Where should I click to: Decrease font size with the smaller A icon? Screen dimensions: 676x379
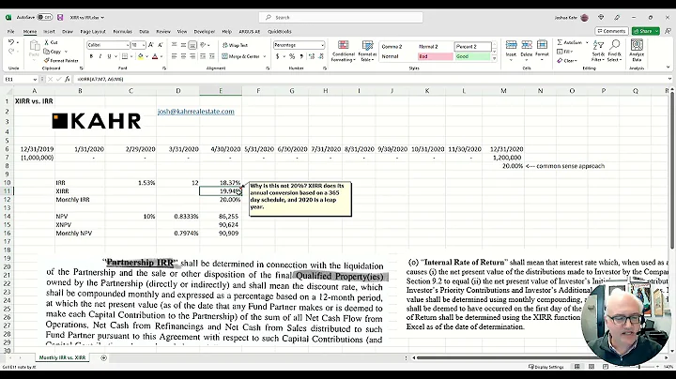(161, 45)
